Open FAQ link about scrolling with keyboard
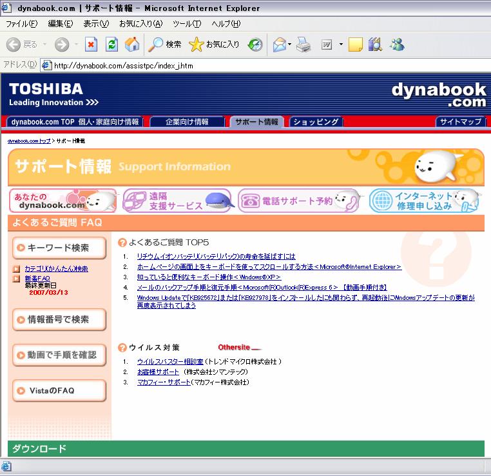491x476 pixels. (x=269, y=266)
